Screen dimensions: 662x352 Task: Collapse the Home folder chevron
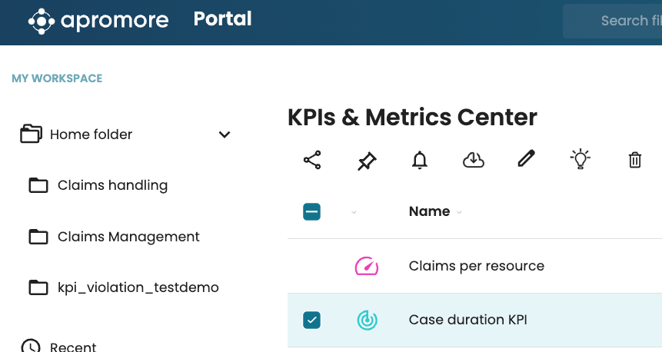225,134
